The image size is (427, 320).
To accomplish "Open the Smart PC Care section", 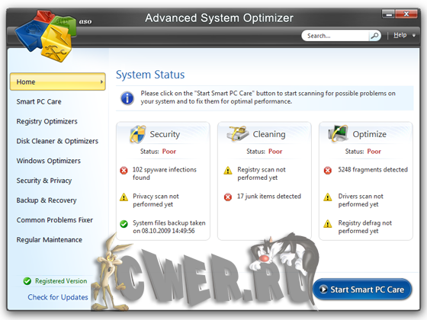I will click(x=39, y=102).
